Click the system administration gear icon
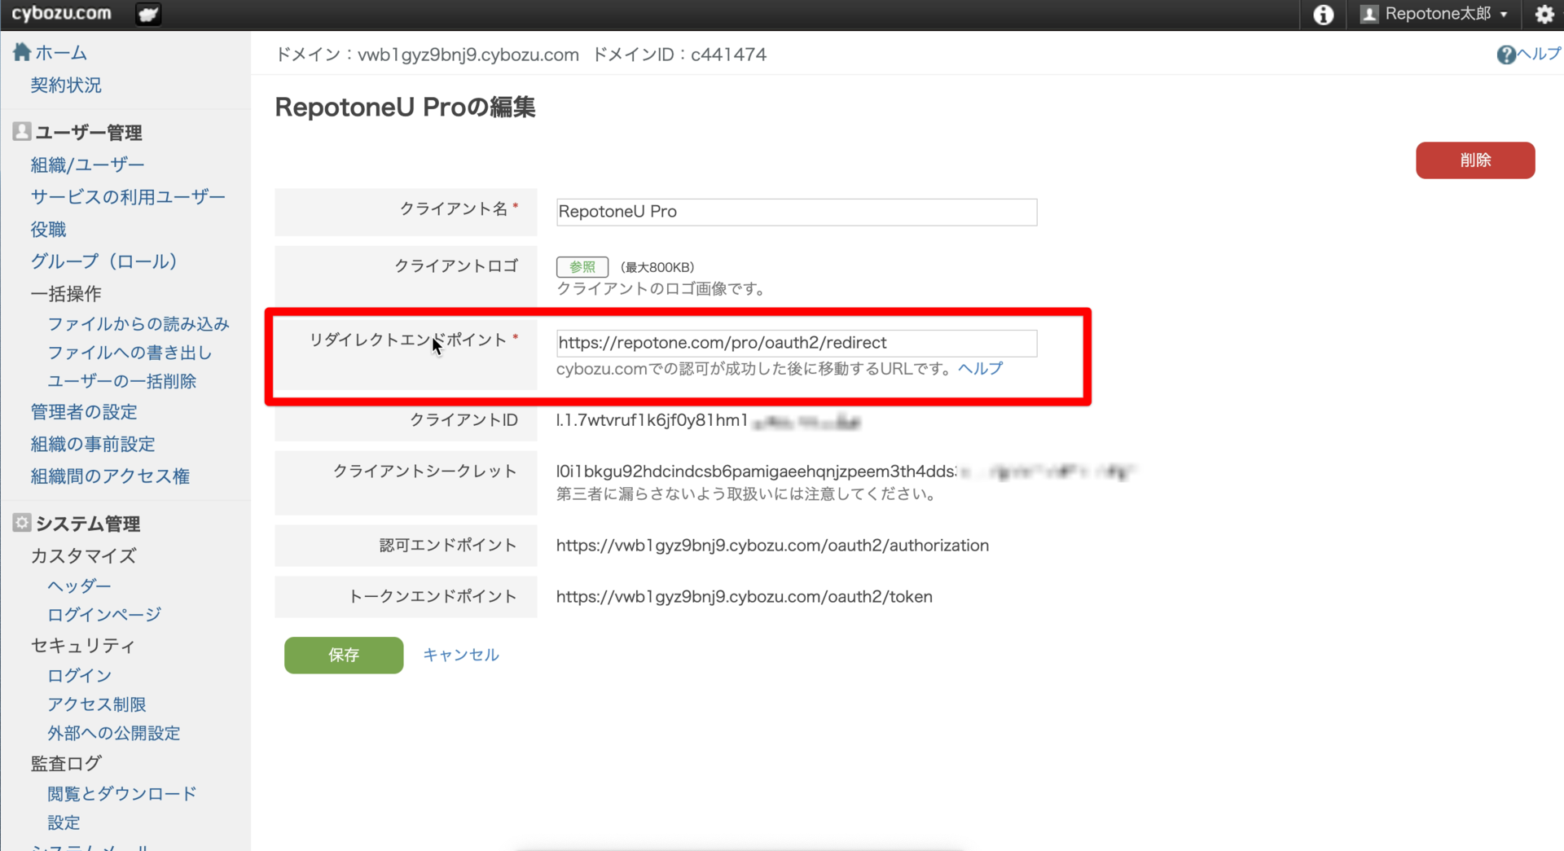1564x851 pixels. click(x=22, y=523)
